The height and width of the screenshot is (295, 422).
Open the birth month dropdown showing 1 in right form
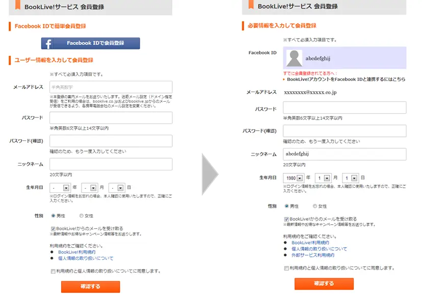(323, 178)
